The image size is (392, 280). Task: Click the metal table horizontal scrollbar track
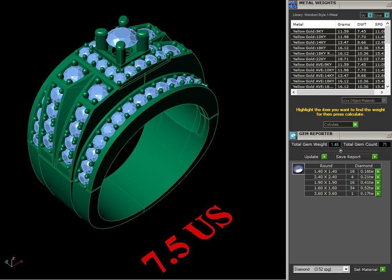336,92
